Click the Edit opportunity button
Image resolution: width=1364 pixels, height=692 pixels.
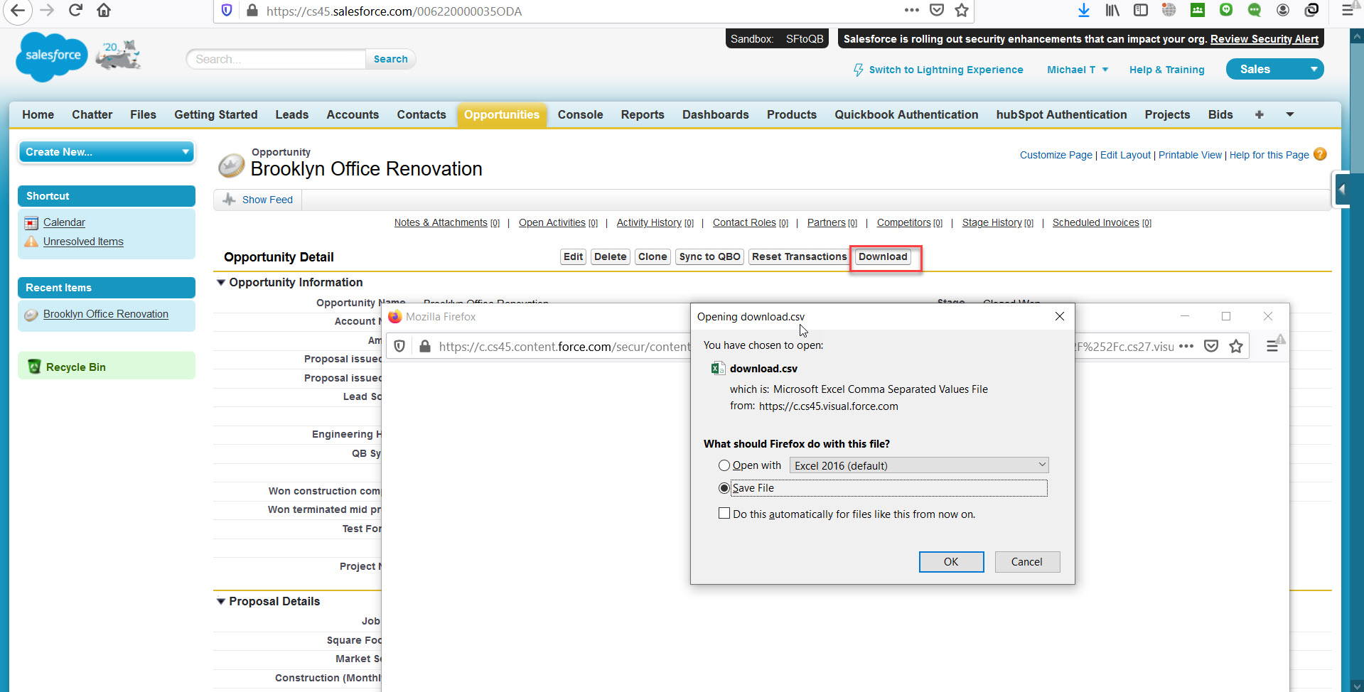pos(573,256)
